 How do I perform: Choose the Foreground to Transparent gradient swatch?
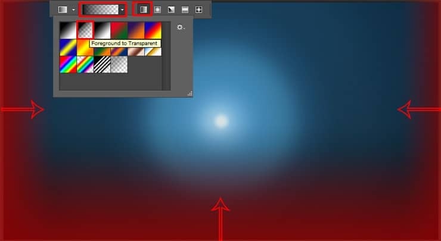[x=85, y=30]
